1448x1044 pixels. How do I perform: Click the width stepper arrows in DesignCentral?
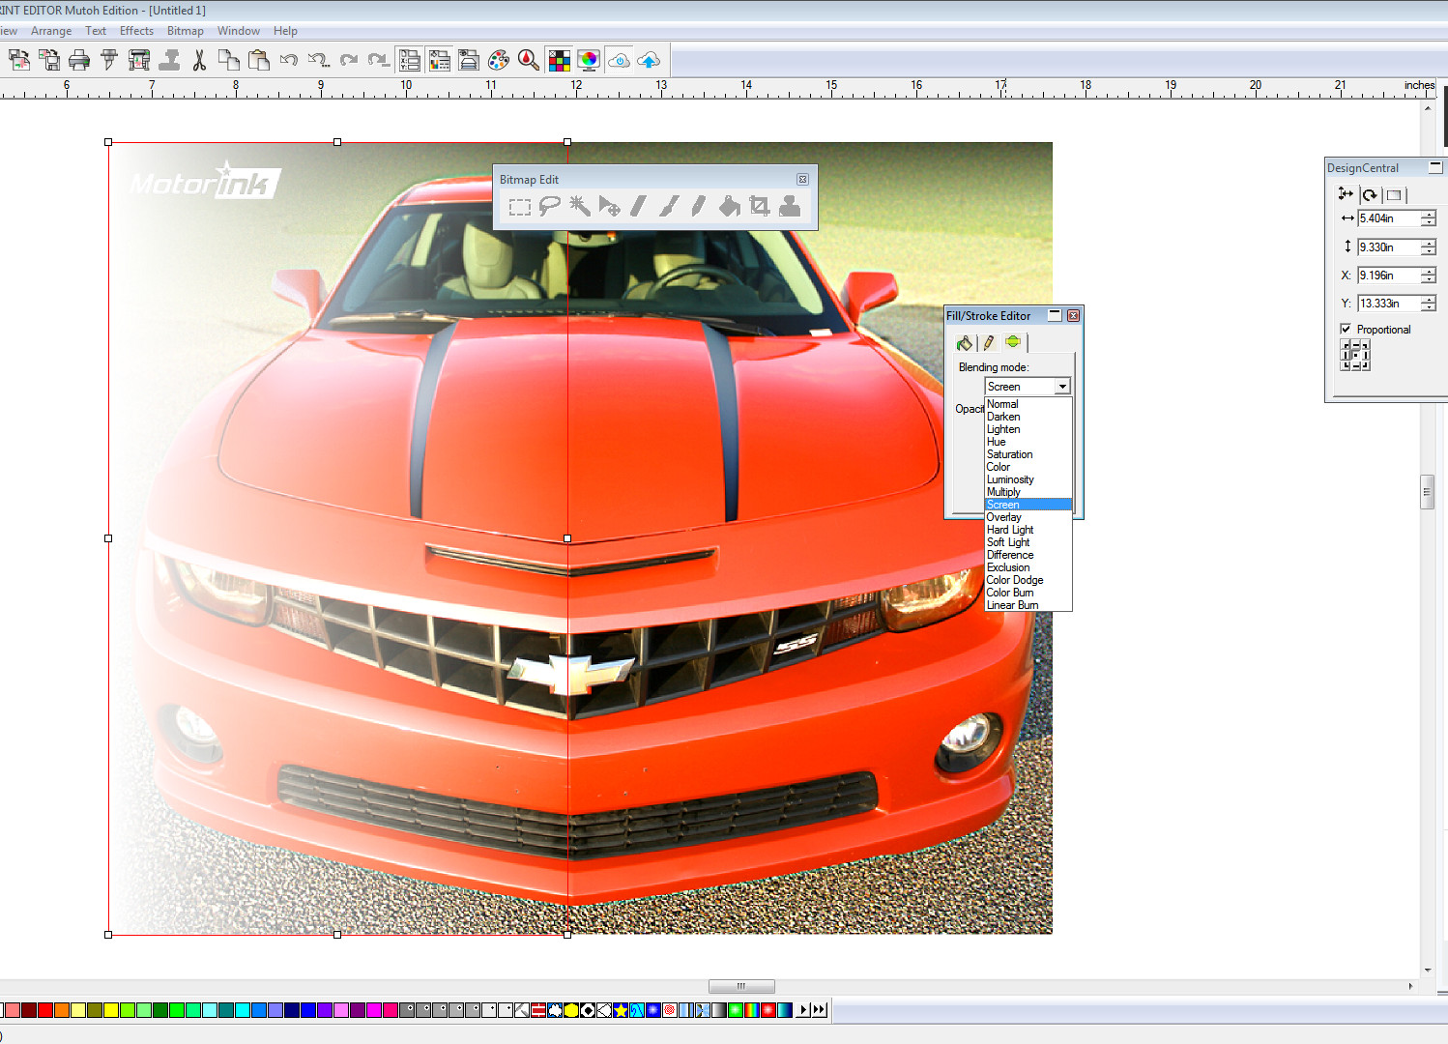[1429, 218]
